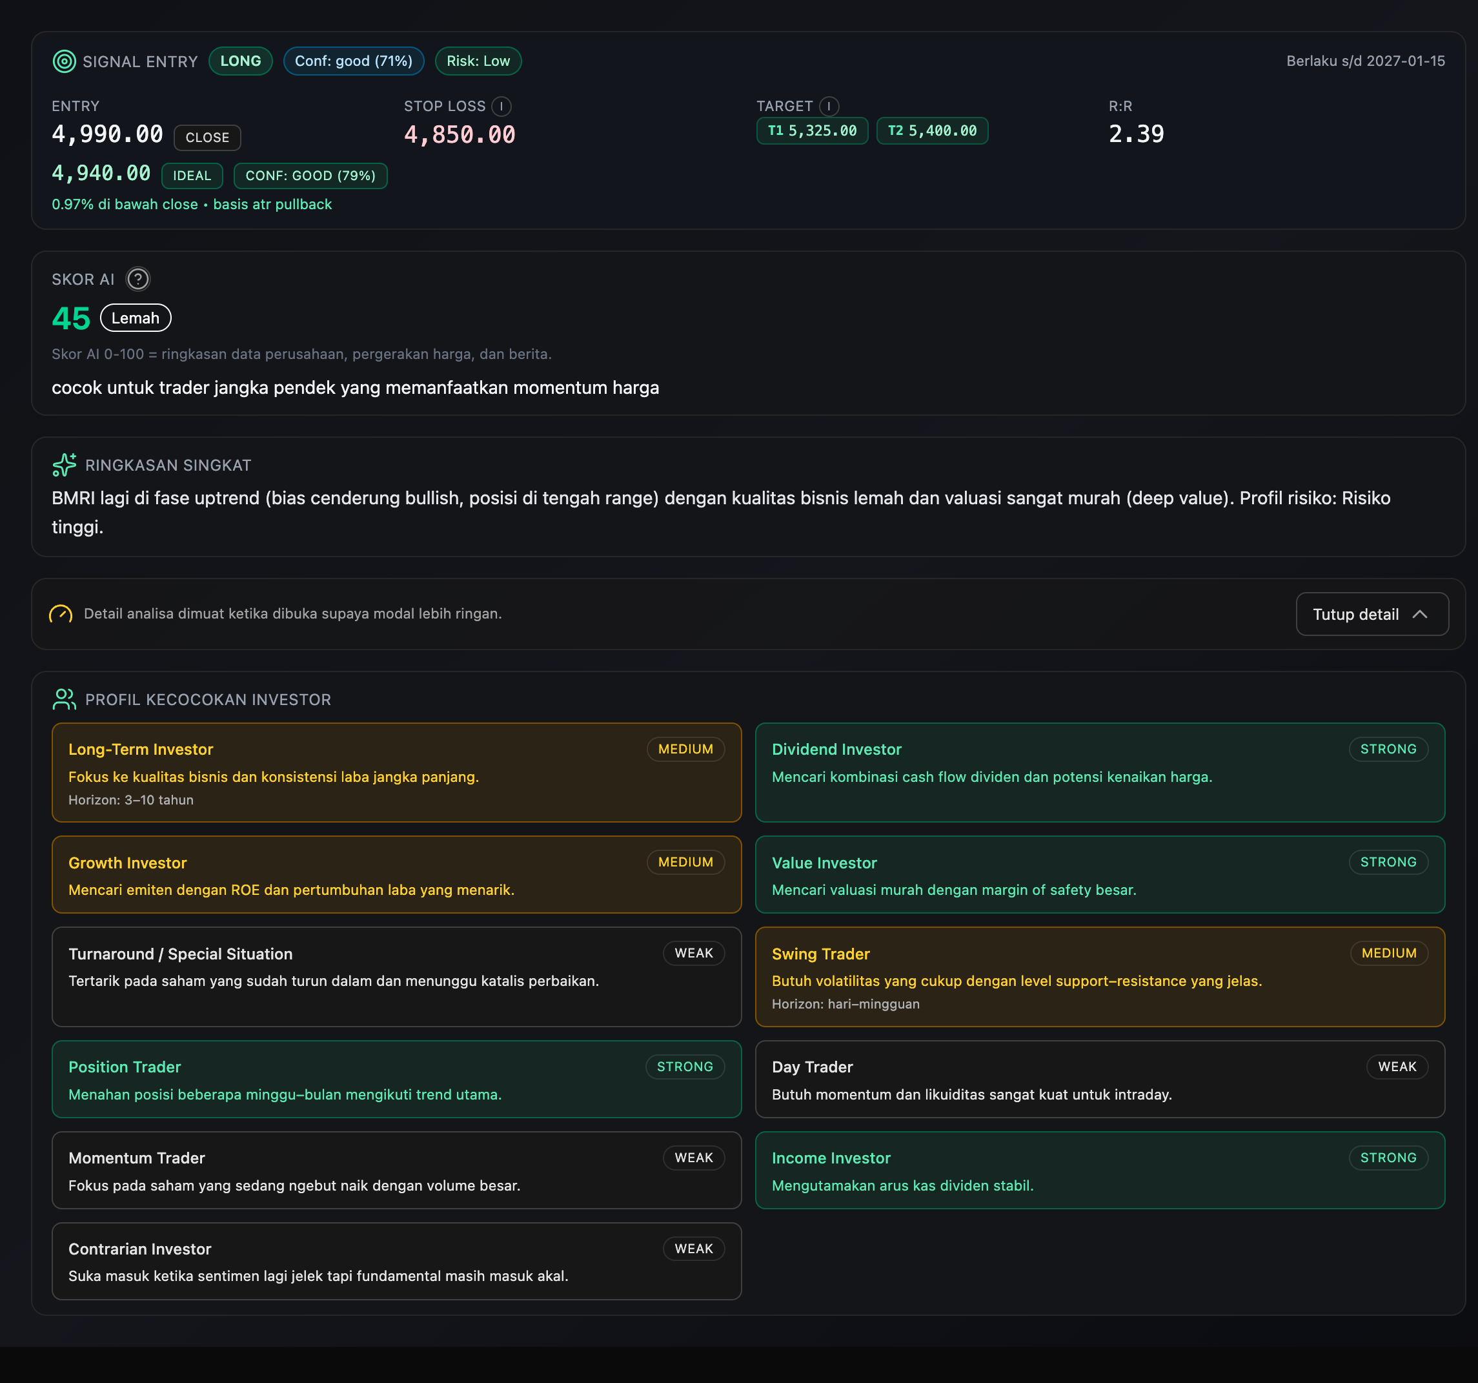Click the IDEAL entry price badge
Image resolution: width=1478 pixels, height=1383 pixels.
click(x=192, y=176)
